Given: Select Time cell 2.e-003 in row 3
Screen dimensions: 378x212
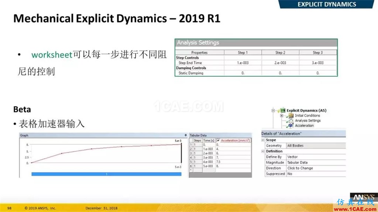Looking at the screenshot, I should [209, 153].
